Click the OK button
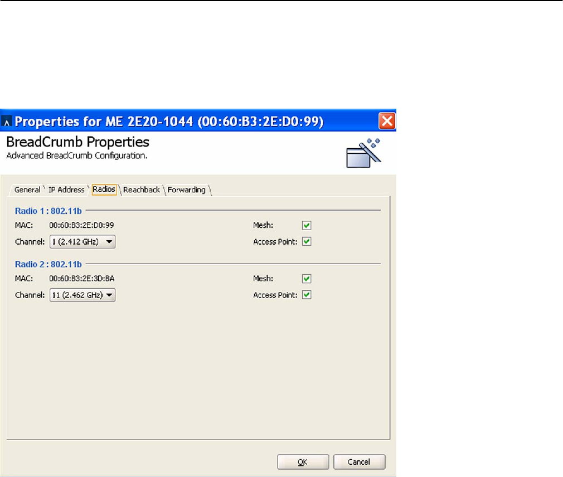Viewport: 563px width, 477px height. [303, 462]
